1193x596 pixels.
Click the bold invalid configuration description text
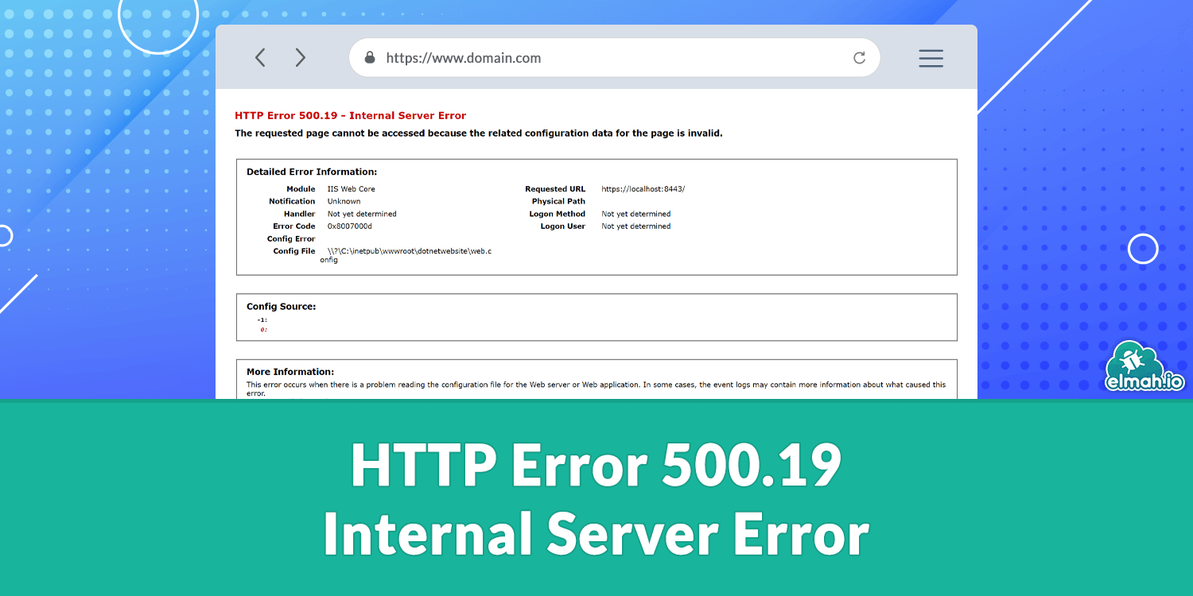point(478,133)
